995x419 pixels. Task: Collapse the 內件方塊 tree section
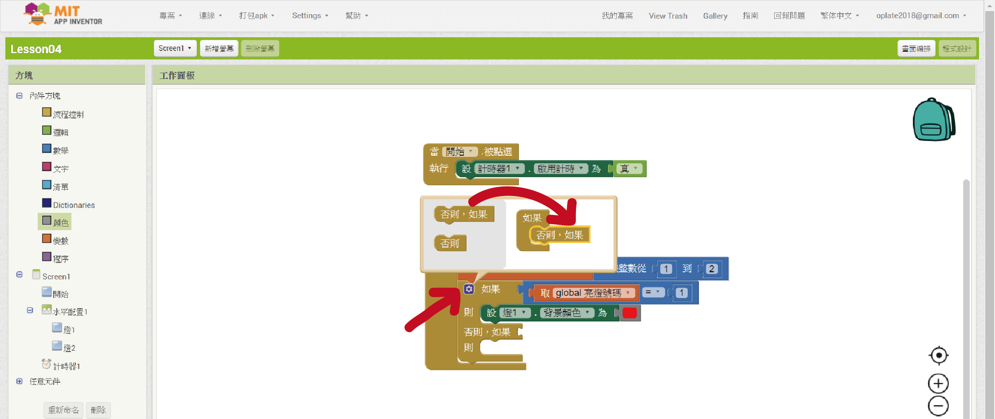pyautogui.click(x=20, y=96)
